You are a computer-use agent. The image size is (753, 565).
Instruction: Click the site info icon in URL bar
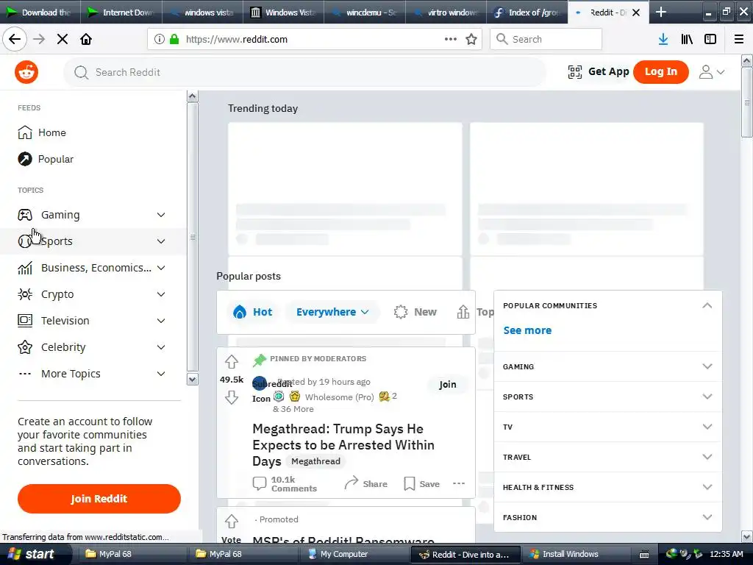(x=159, y=39)
